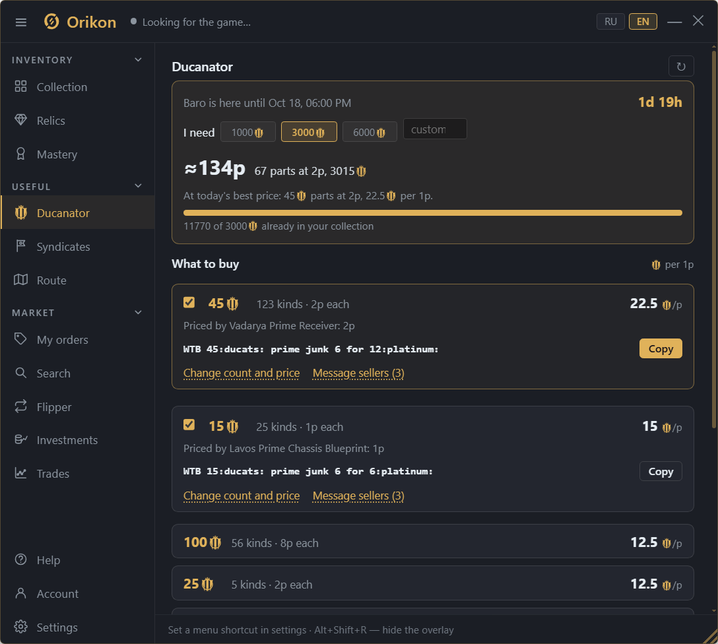Collapse the Inventory section
718x644 pixels.
138,59
